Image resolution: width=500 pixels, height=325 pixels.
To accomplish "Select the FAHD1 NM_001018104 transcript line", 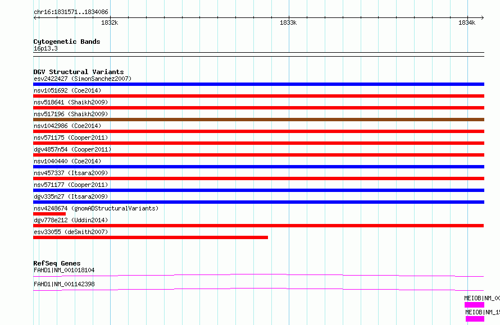I will click(258, 275).
